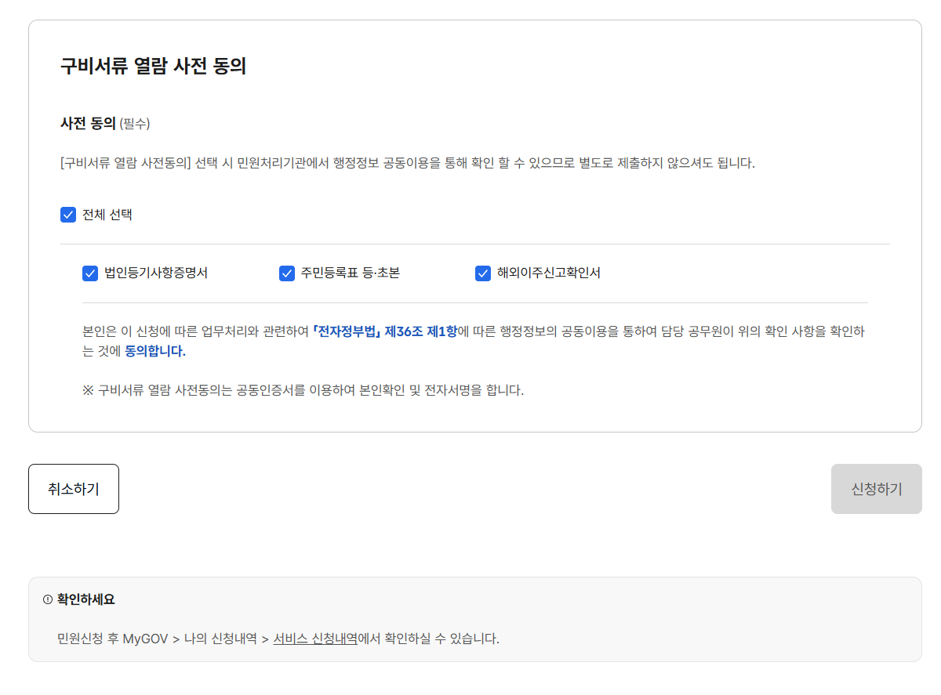Click the blue checkbox icon under 사전 동의

pos(67,215)
